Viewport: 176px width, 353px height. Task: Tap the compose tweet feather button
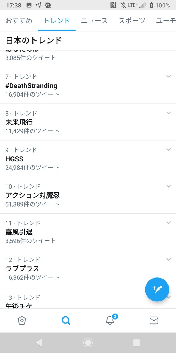click(157, 290)
